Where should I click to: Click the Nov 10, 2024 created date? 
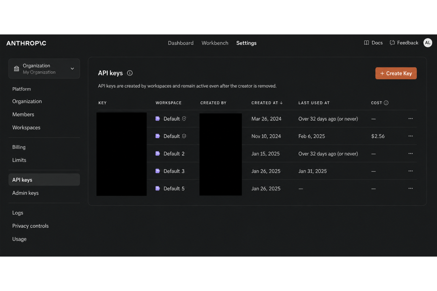pos(266,136)
